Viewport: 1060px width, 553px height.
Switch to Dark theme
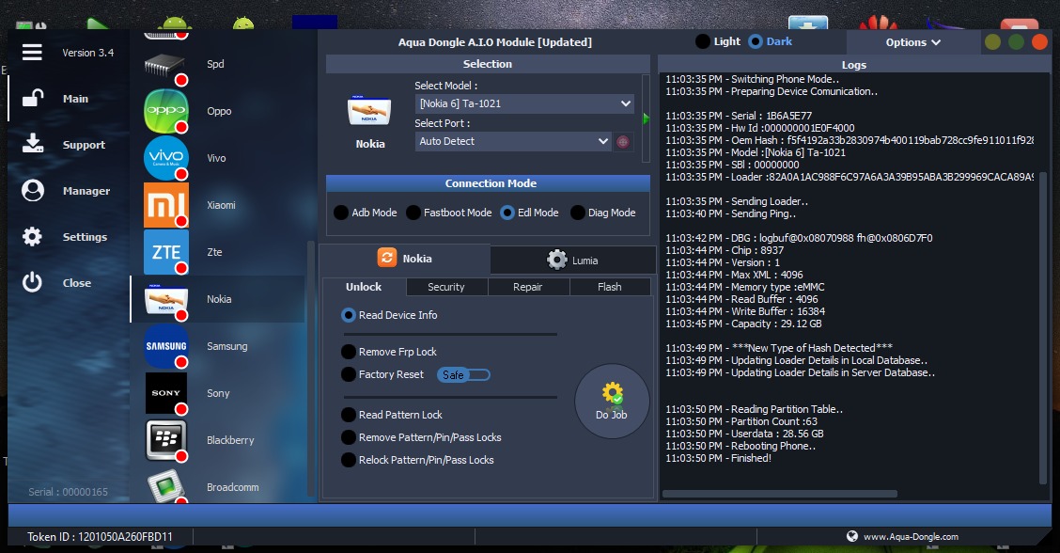770,41
